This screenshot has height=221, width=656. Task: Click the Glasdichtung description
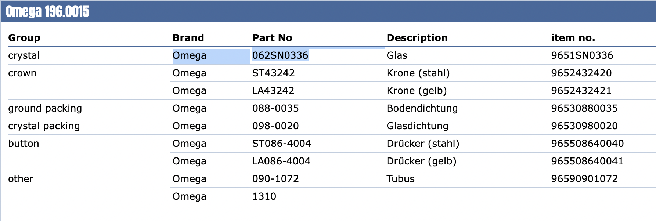point(417,126)
